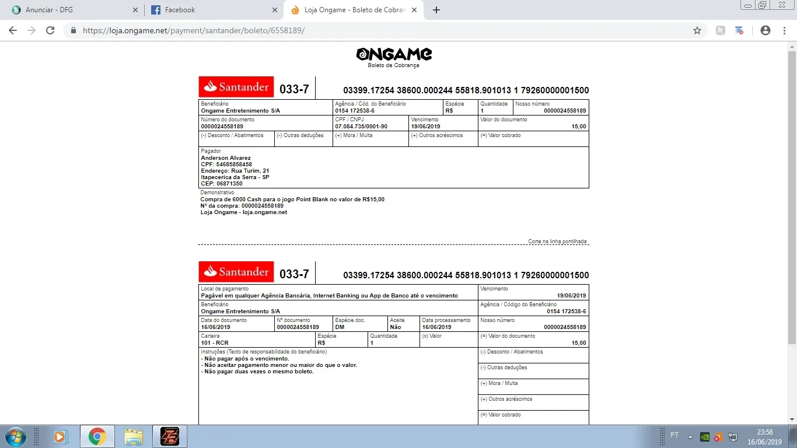
Task: Show hidden system tray icons
Action: click(691, 436)
